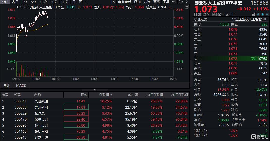
Task: Open chart settings gear icon
Action: click(x=174, y=2)
